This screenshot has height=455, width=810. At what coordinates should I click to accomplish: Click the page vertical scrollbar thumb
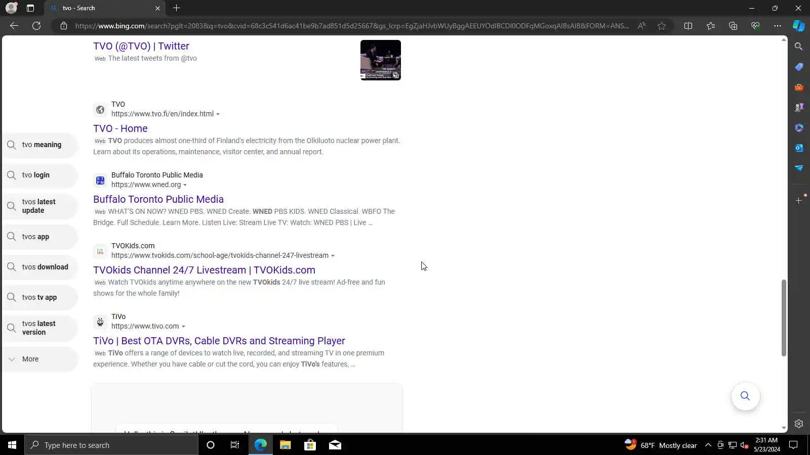coord(784,317)
